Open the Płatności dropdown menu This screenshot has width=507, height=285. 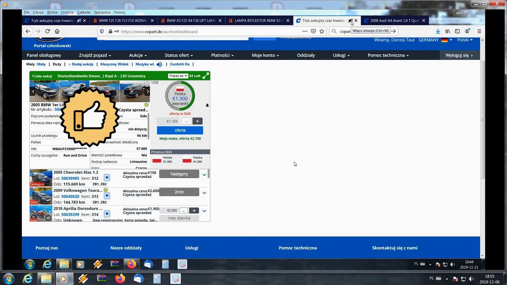click(222, 55)
